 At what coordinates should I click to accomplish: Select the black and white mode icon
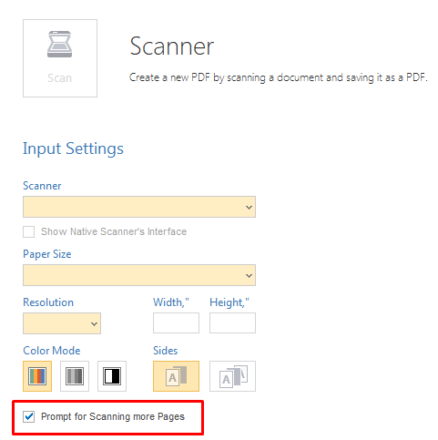(112, 376)
